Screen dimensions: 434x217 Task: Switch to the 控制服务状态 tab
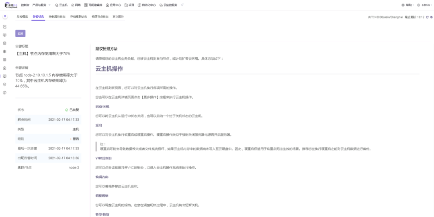57,16
